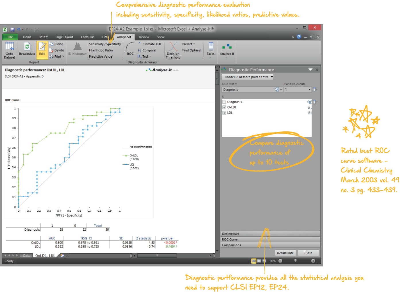
Task: Open the File tab
Action: pyautogui.click(x=10, y=37)
